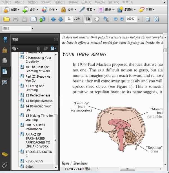Screen dimensions: 169x173
Task: Open bookmark AN A–Z OF BRAIN-BASED APPROACHES
Action: 38,140
